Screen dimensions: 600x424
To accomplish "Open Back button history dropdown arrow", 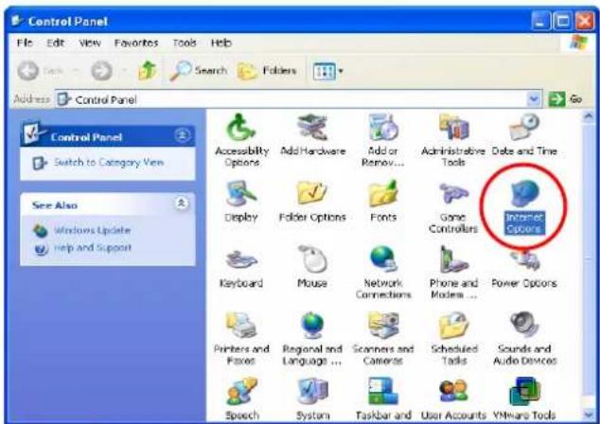I will 76,71.
